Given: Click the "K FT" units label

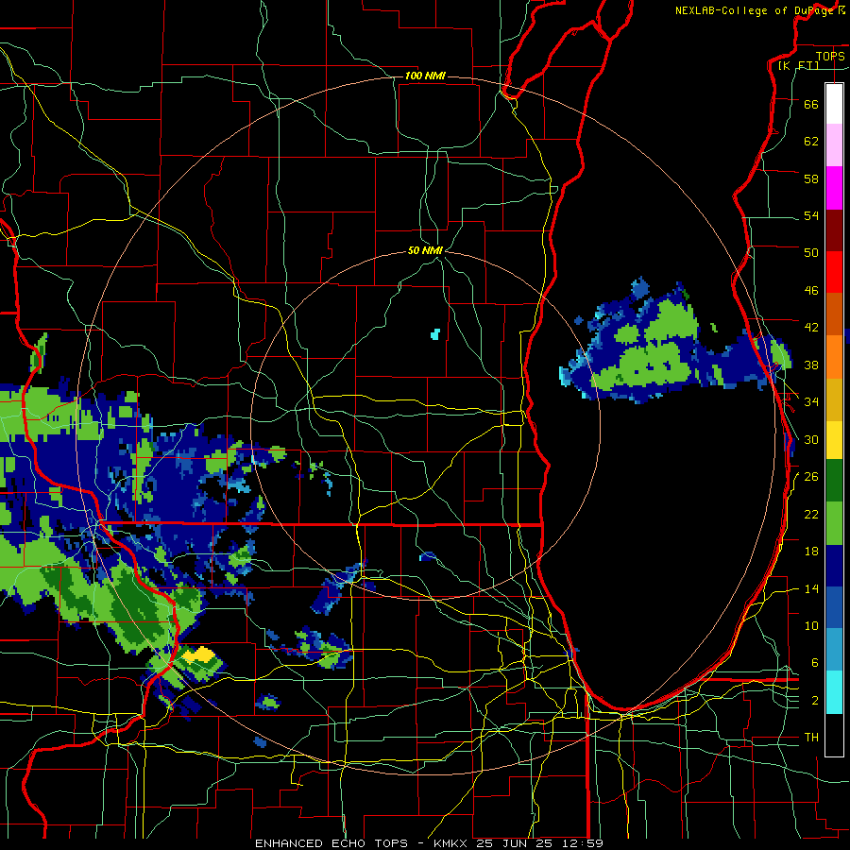Looking at the screenshot, I should (798, 65).
